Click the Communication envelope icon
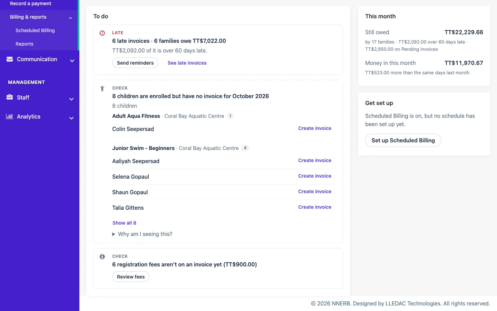This screenshot has width=497, height=311. pos(10,59)
